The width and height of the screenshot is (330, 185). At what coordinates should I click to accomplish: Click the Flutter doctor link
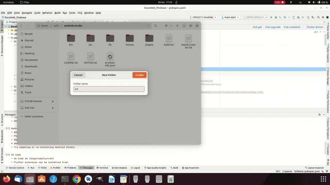[x=315, y=27]
